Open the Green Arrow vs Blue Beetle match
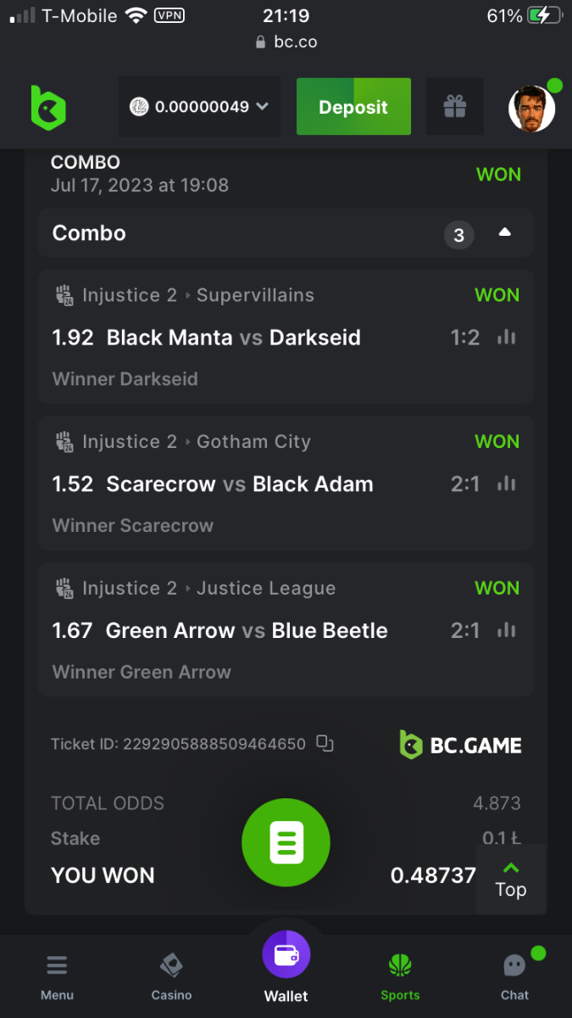The image size is (572, 1018). click(247, 631)
